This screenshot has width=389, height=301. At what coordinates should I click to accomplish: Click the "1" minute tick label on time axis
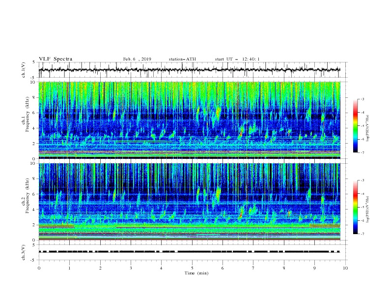(x=69, y=268)
